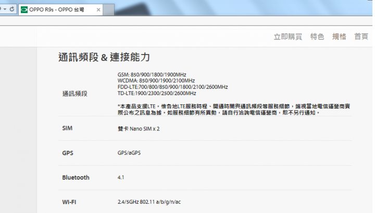Open the 立即購買 link

(x=288, y=37)
